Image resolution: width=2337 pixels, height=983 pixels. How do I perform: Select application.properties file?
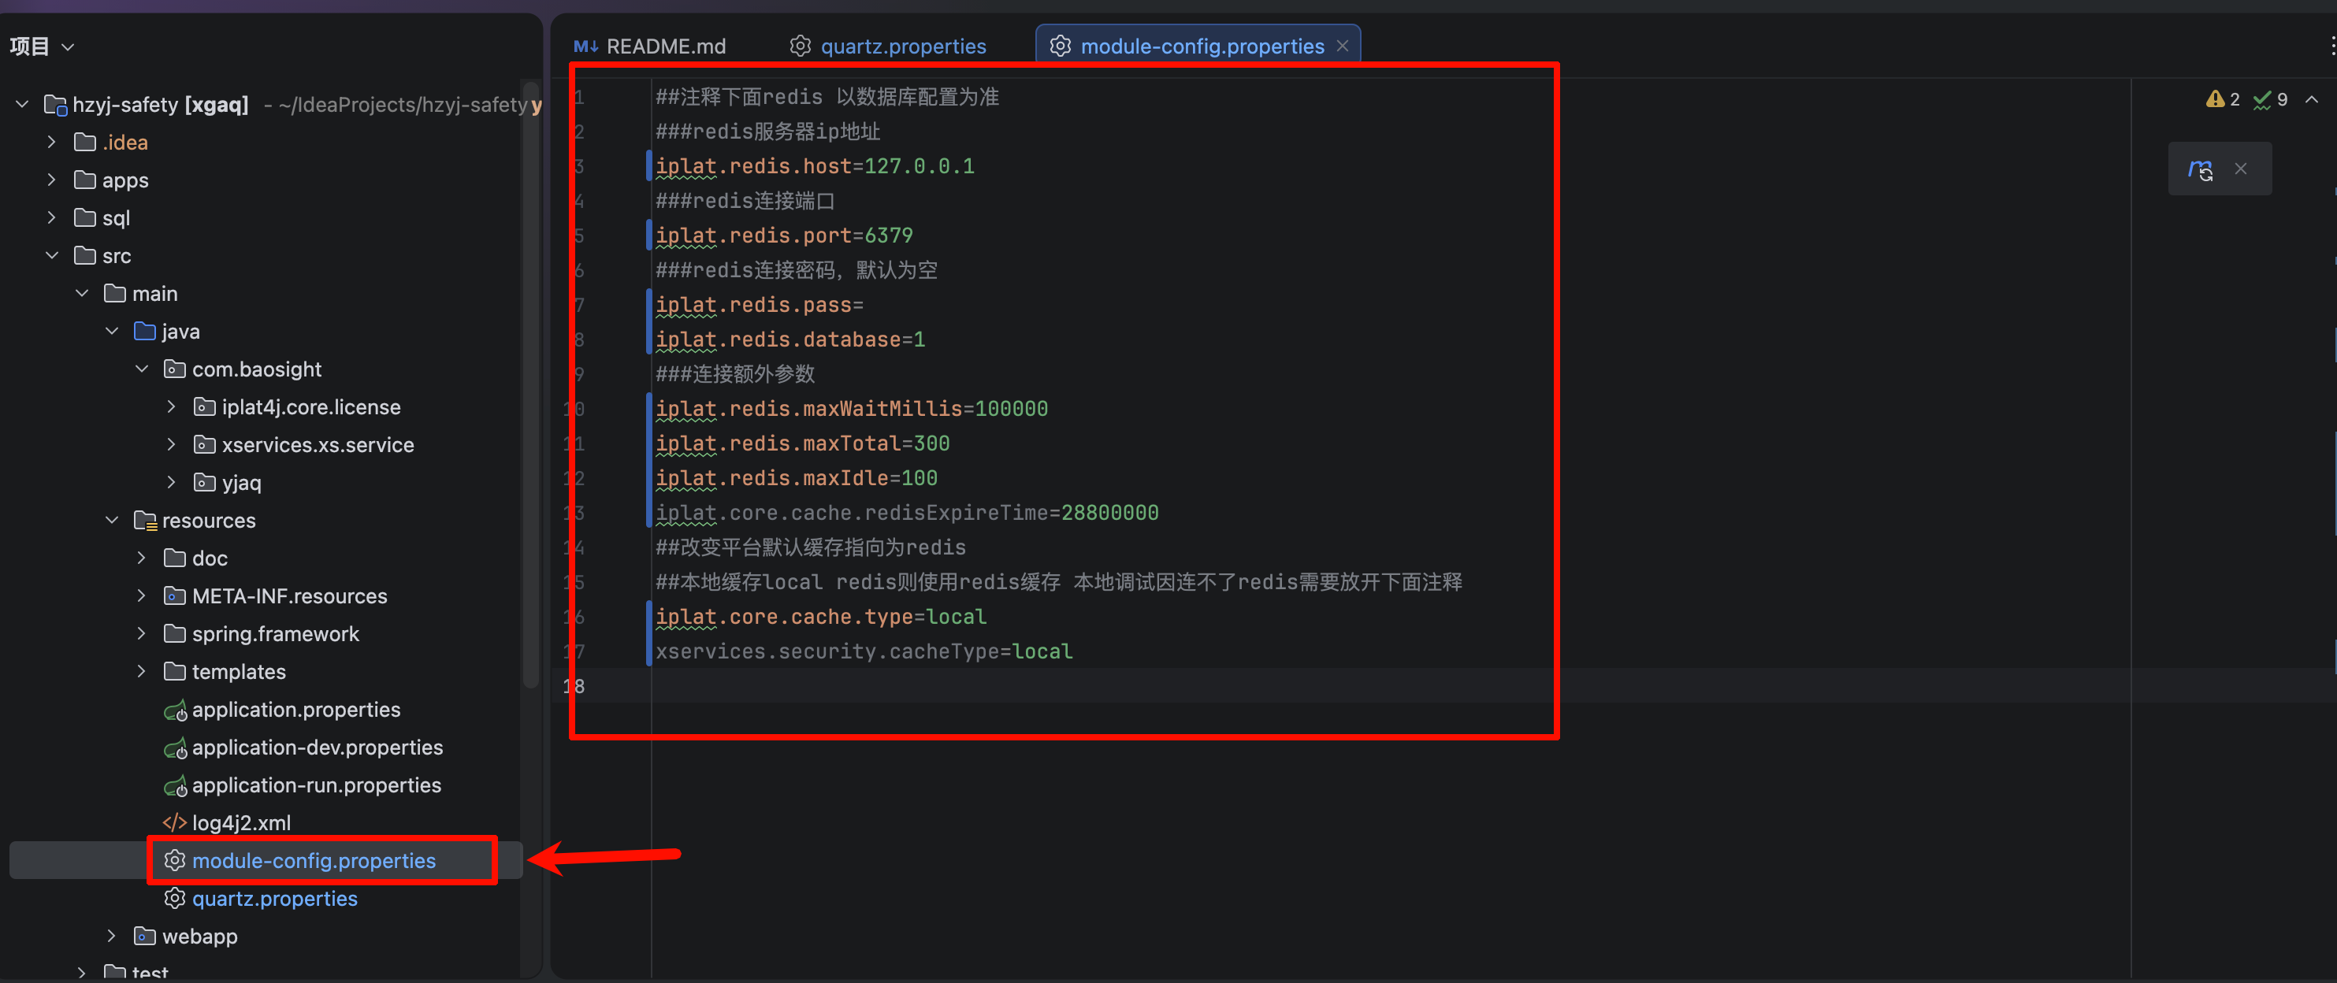(295, 709)
